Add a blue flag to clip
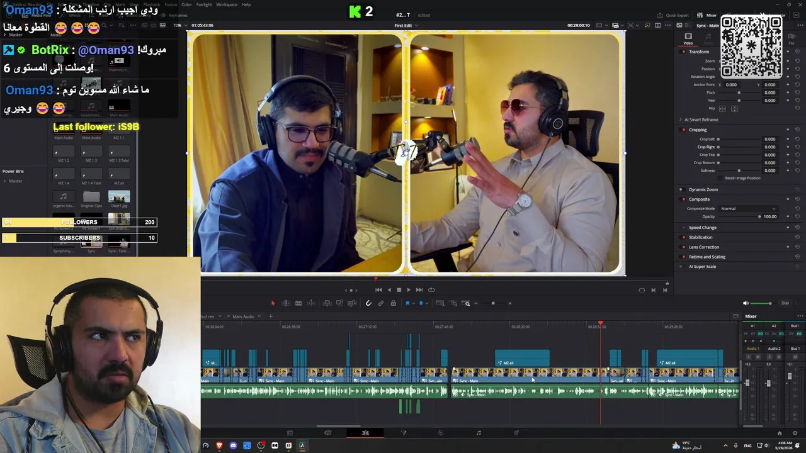Viewport: 806px width, 453px height. pos(407,303)
